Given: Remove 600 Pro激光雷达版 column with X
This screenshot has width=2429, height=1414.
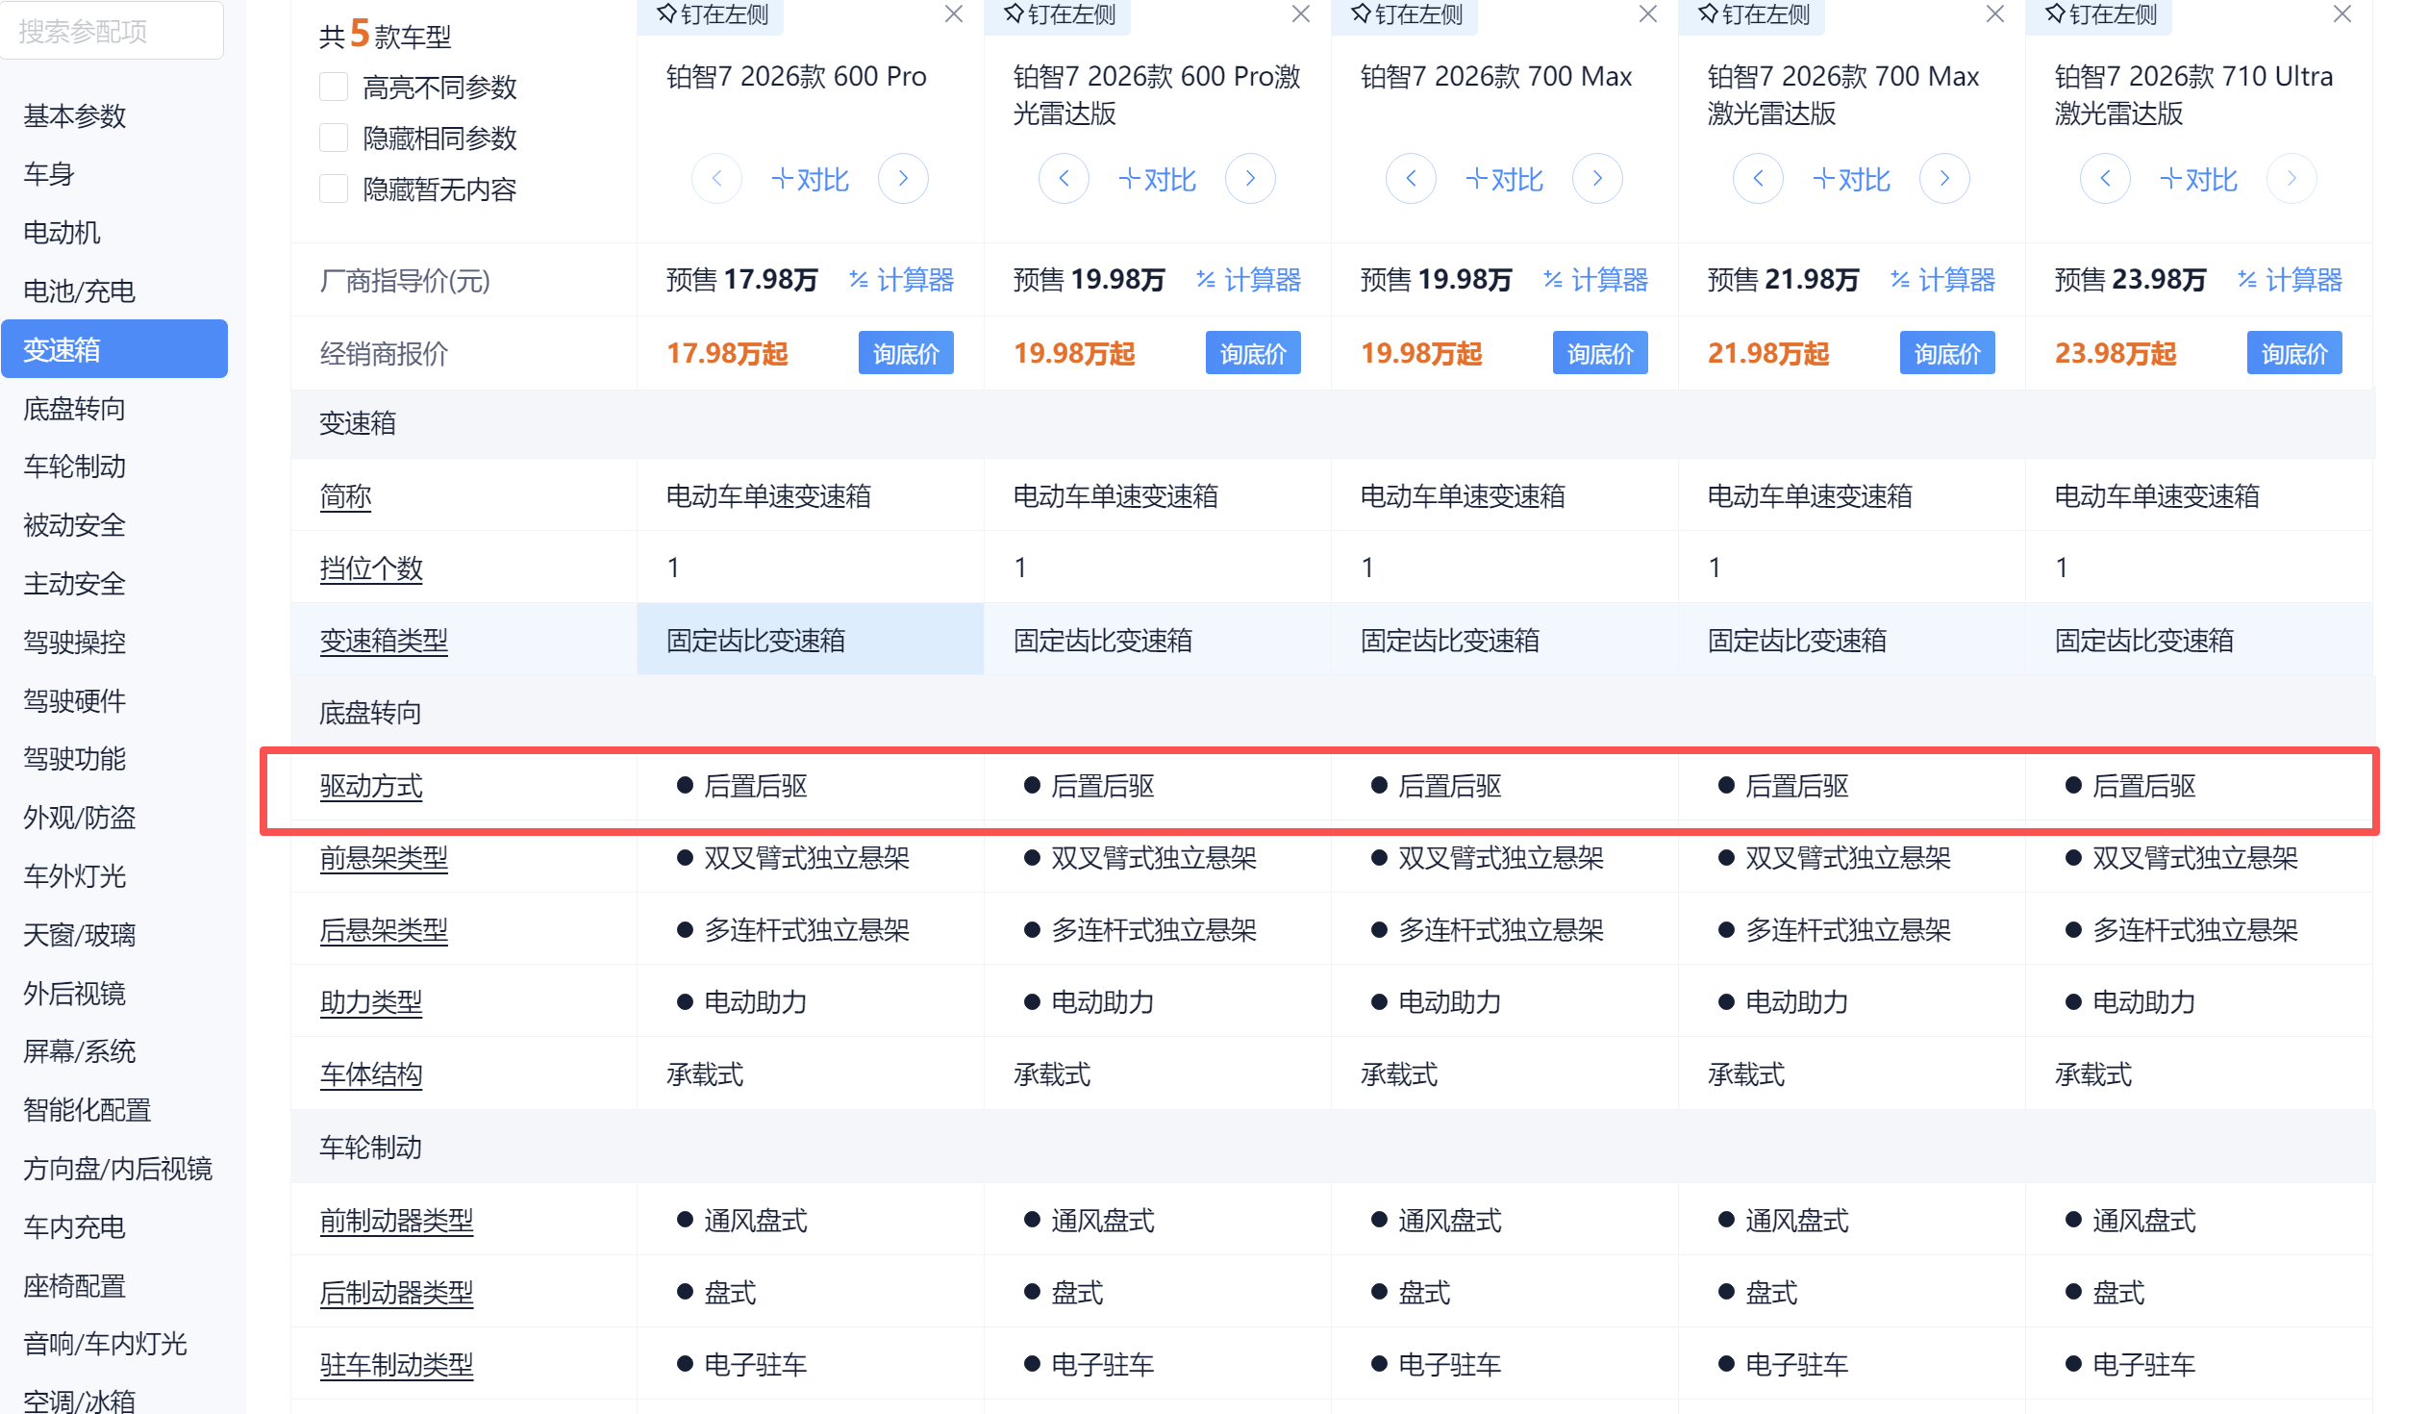Looking at the screenshot, I should click(x=1300, y=14).
